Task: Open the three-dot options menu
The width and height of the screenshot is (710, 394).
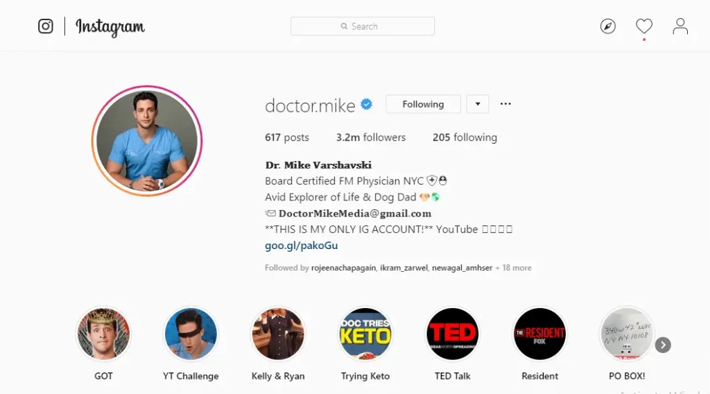Action: tap(505, 104)
